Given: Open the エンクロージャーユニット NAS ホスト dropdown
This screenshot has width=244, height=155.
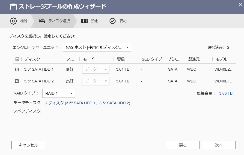Looking at the screenshot, I should click(97, 47).
